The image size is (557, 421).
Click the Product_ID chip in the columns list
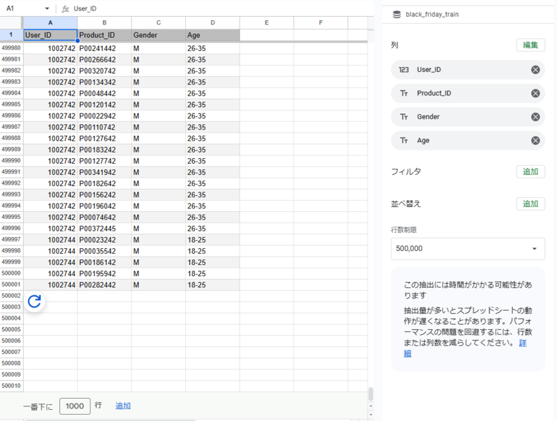pos(468,93)
